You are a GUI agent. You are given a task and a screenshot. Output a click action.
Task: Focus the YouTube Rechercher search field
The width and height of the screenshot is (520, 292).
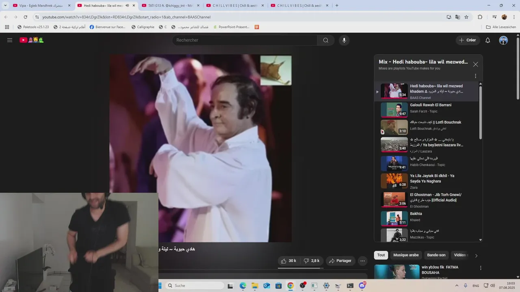click(x=245, y=40)
